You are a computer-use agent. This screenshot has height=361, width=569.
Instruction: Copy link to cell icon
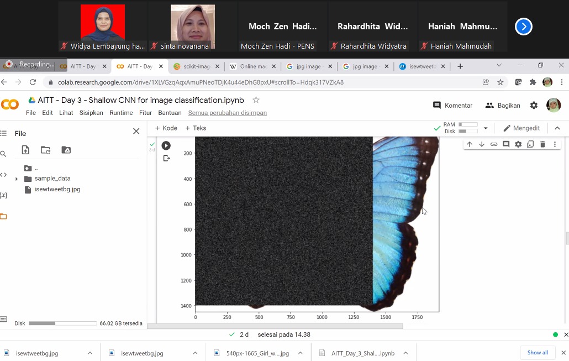[x=494, y=144]
